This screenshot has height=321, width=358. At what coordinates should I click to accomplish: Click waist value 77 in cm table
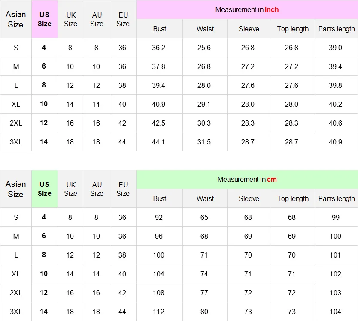point(204,293)
